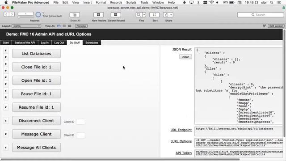The image size is (286, 161).
Task: Click the toolbar Search field
Action: pos(261,15)
